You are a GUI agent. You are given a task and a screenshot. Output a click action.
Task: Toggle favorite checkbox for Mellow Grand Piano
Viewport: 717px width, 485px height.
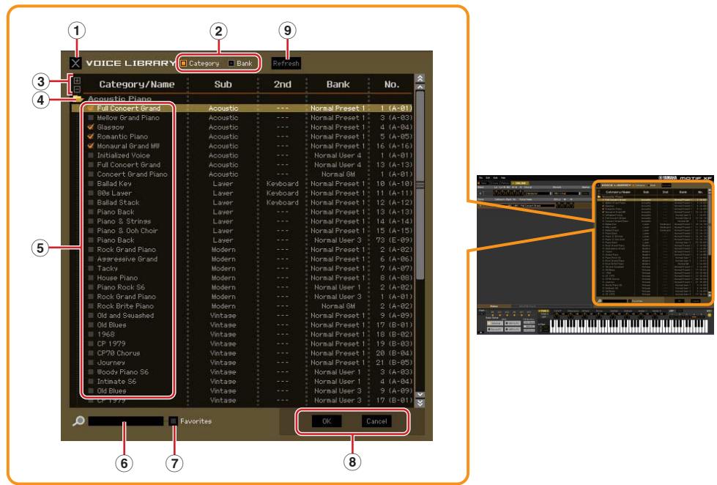click(91, 118)
